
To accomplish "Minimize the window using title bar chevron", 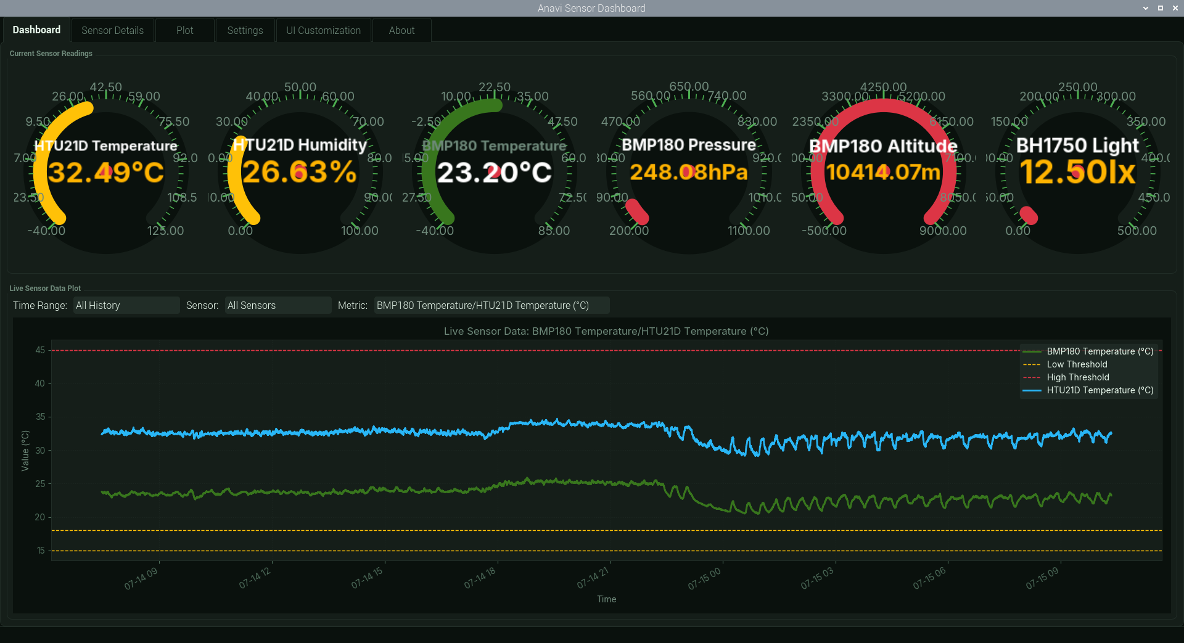I will tap(1145, 8).
